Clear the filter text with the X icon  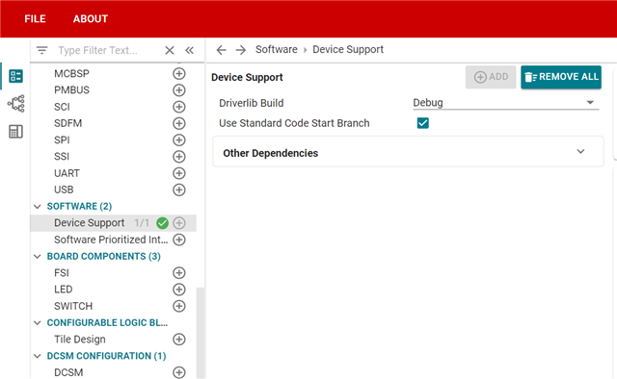170,50
